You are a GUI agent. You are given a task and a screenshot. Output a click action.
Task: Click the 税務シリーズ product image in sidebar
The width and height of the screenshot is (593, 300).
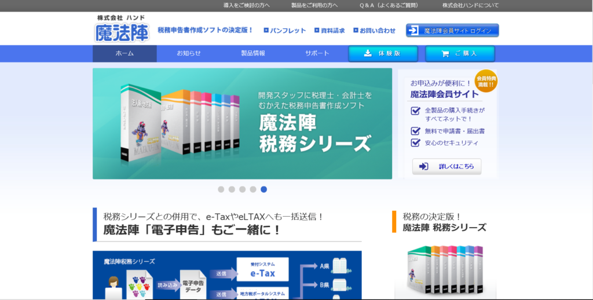(x=445, y=270)
